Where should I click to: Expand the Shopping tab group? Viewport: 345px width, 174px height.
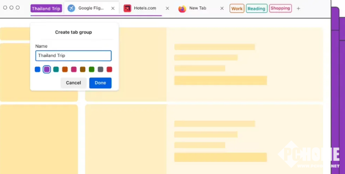280,8
